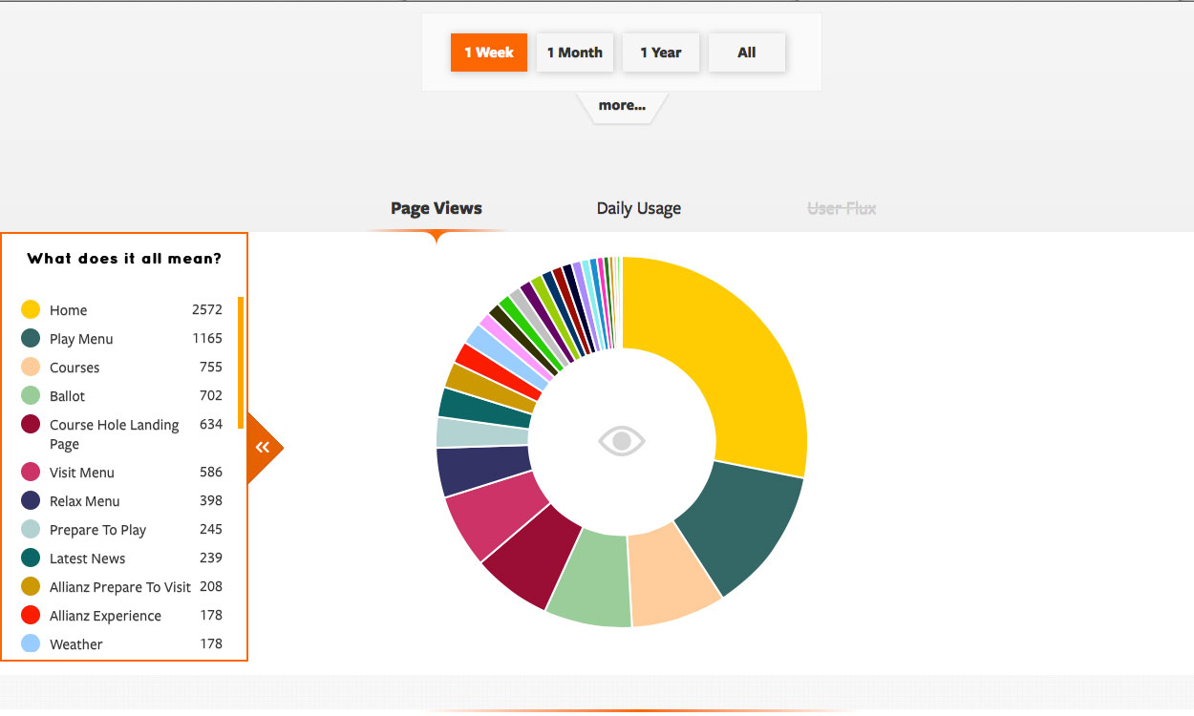1194x716 pixels.
Task: Select the 1 Week time range
Action: point(489,53)
